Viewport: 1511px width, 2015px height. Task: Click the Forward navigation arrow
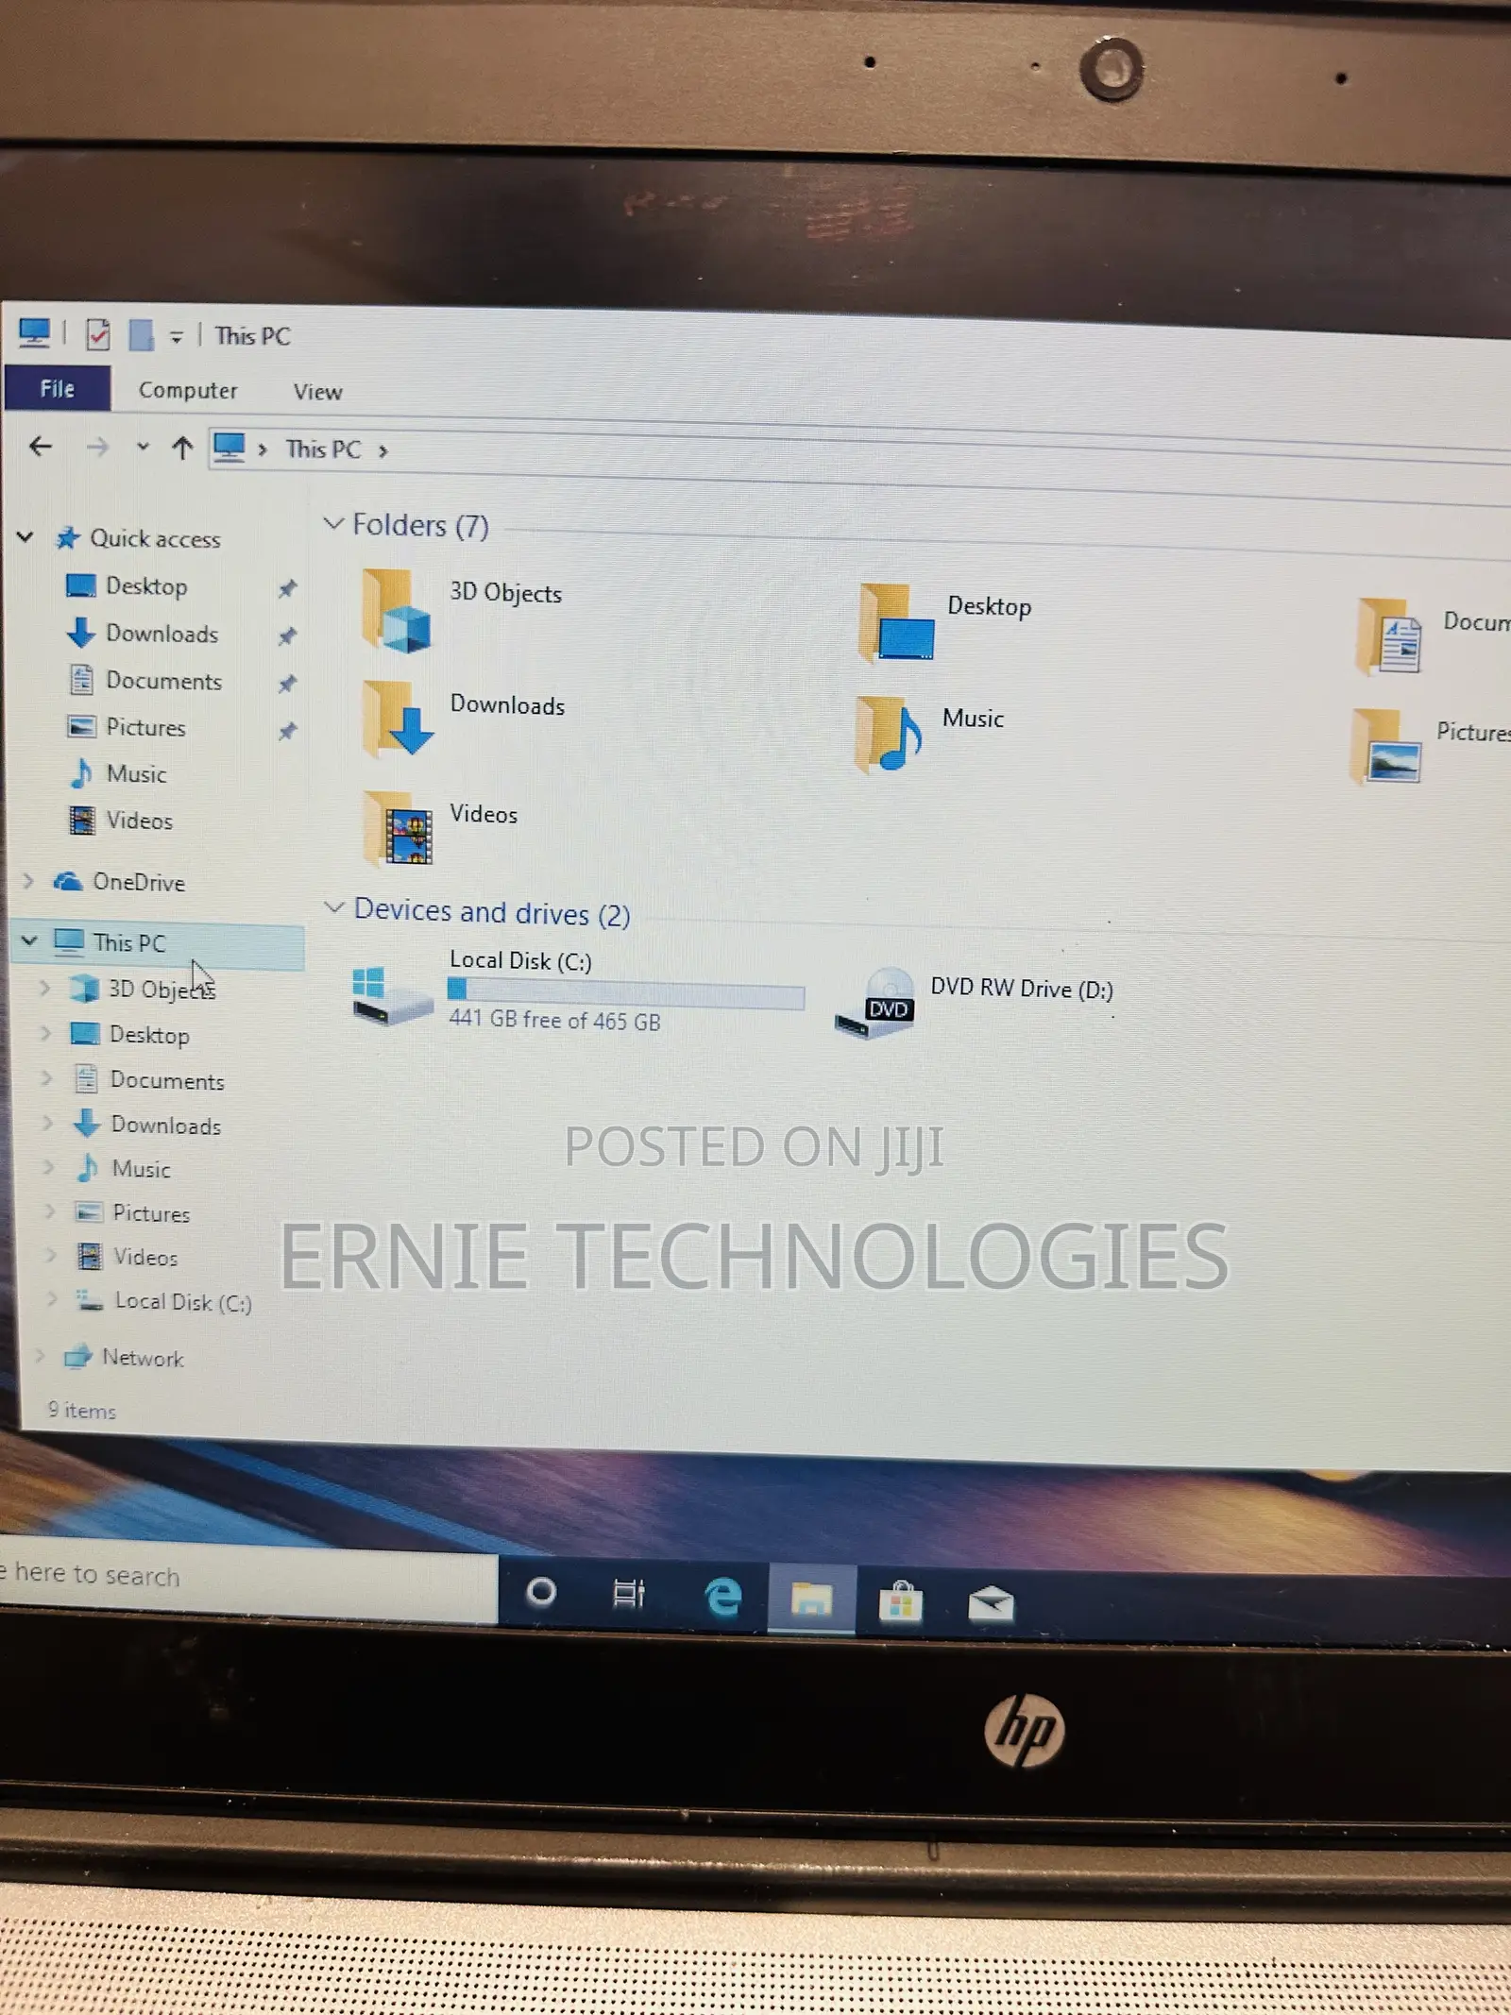click(x=97, y=447)
